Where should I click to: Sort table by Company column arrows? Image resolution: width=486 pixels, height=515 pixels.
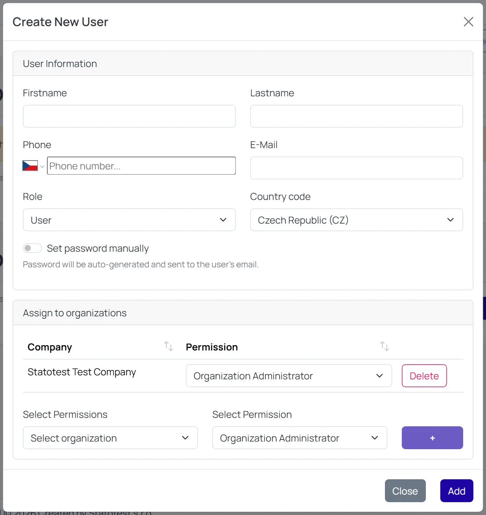[168, 346]
